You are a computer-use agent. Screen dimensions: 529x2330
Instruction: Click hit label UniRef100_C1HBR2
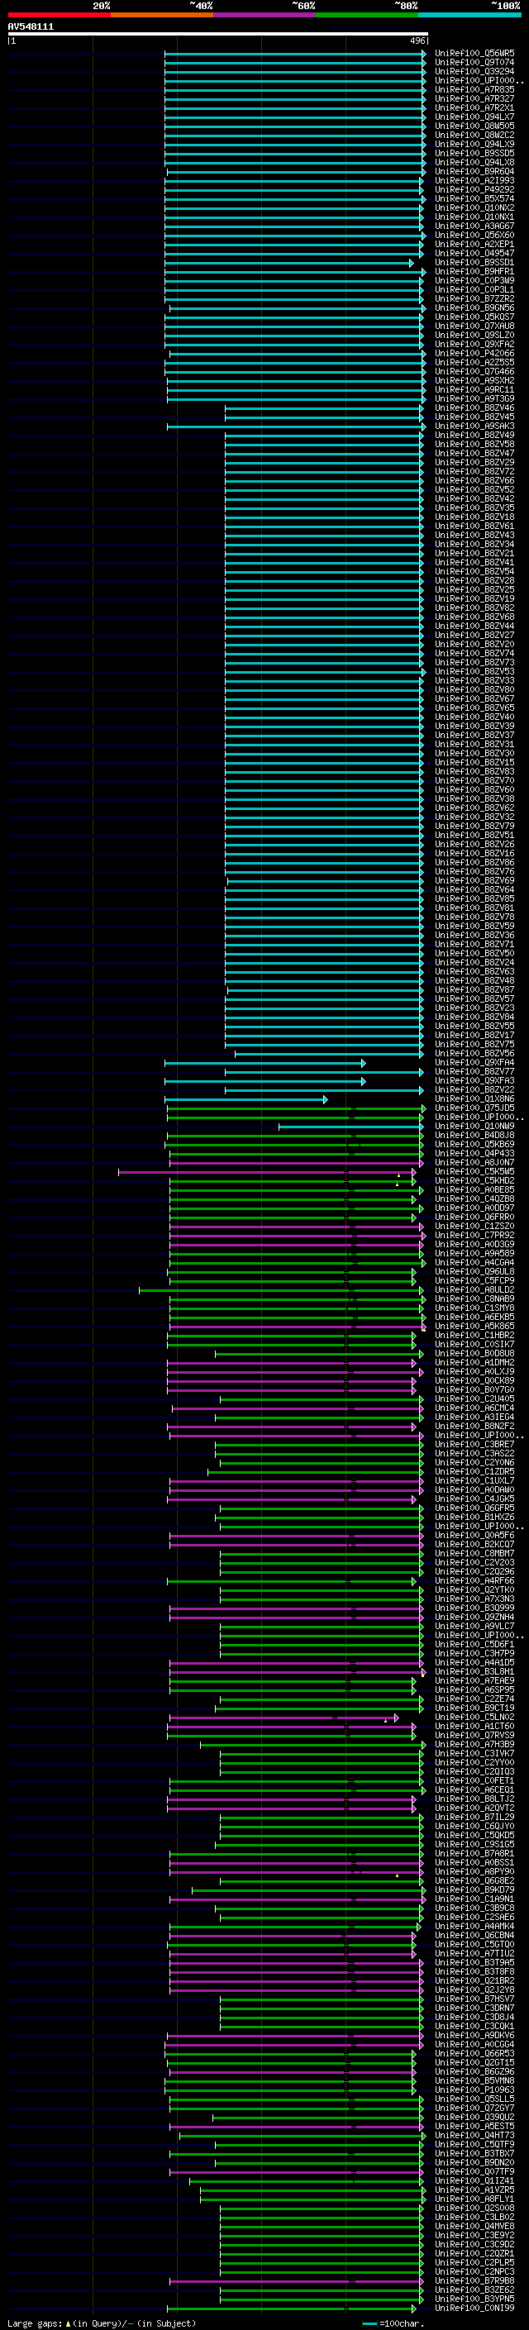[474, 1335]
